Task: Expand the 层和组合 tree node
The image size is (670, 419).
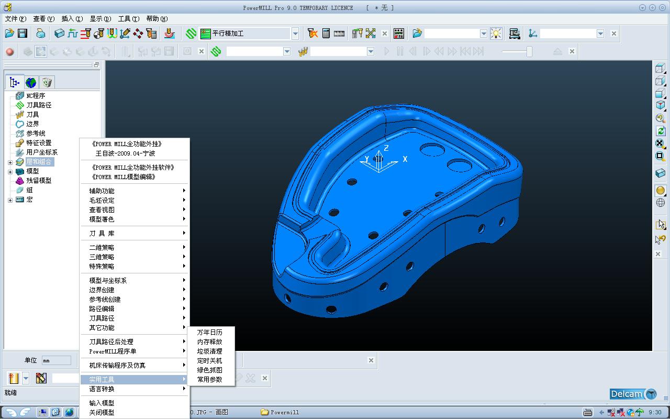Action: [x=10, y=162]
